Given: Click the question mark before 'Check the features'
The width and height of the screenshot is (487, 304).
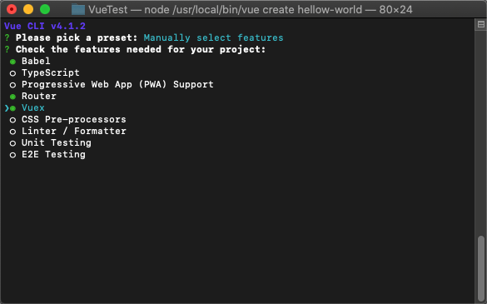Looking at the screenshot, I should point(7,49).
